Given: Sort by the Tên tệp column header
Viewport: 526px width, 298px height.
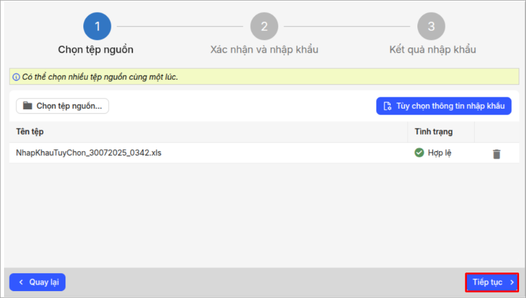Looking at the screenshot, I should click(x=30, y=132).
